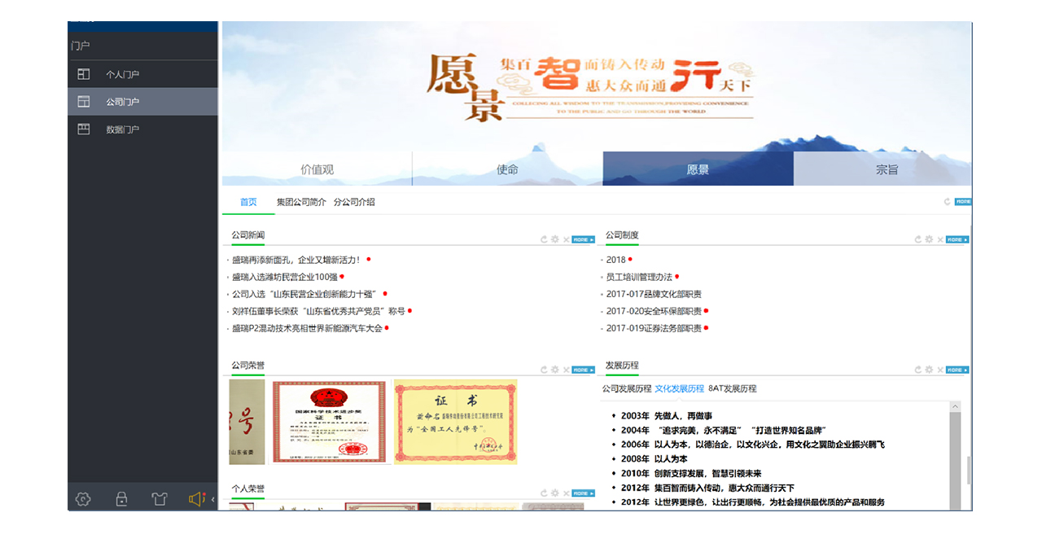Image resolution: width=1042 pixels, height=539 pixels.
Task: Switch the banner to the 价值观 tab
Action: [317, 169]
